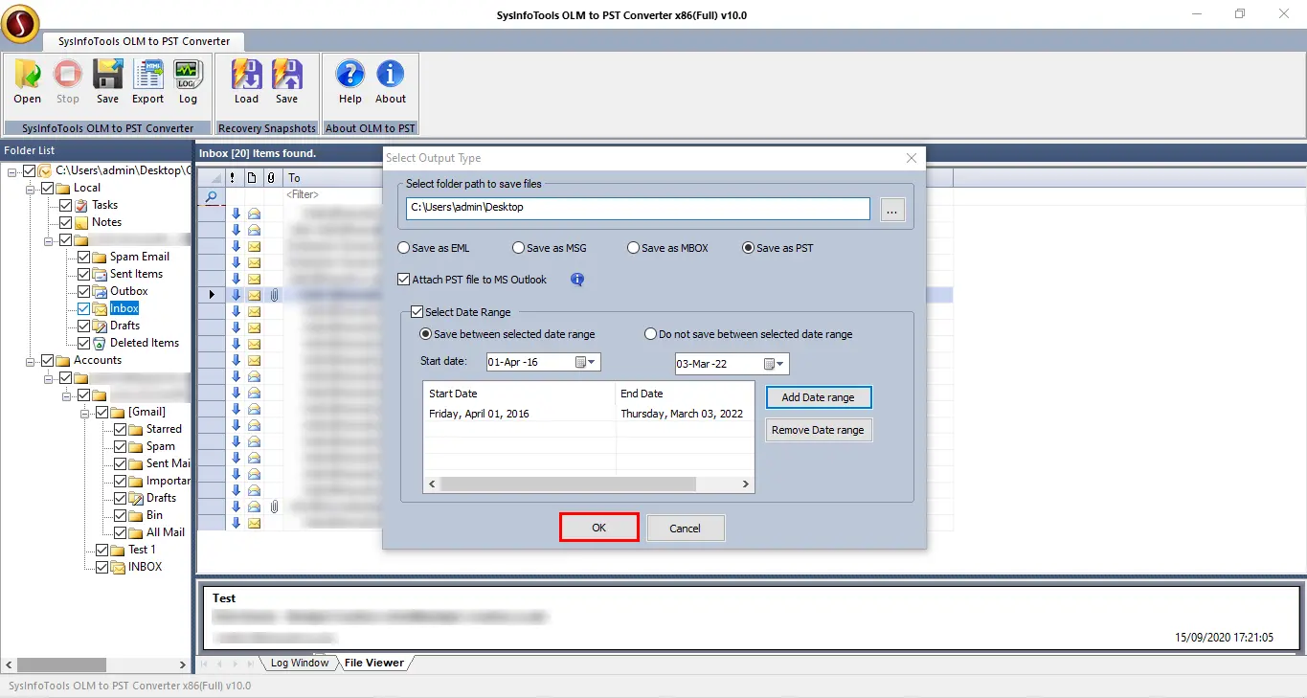1307x698 pixels.
Task: Uncheck Attach PST file to MS Outlook
Action: click(x=403, y=280)
